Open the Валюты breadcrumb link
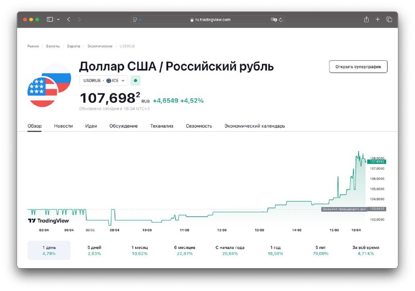Viewport: 415px width, 291px height. tap(53, 46)
